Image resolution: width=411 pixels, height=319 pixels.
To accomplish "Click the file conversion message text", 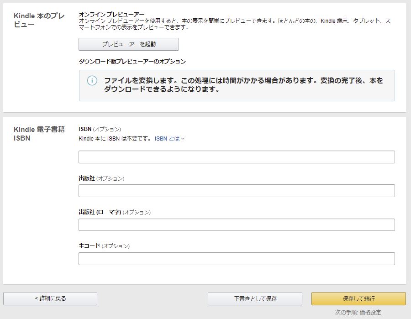I will tap(243, 84).
